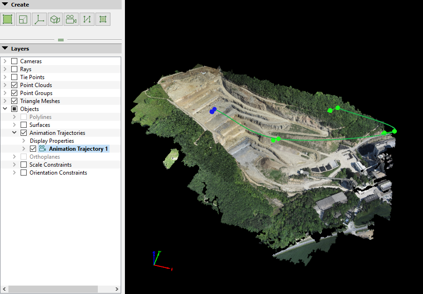Screen dimensions: 423x294
Task: Expand the Tie Points tree node
Action: tap(6, 77)
